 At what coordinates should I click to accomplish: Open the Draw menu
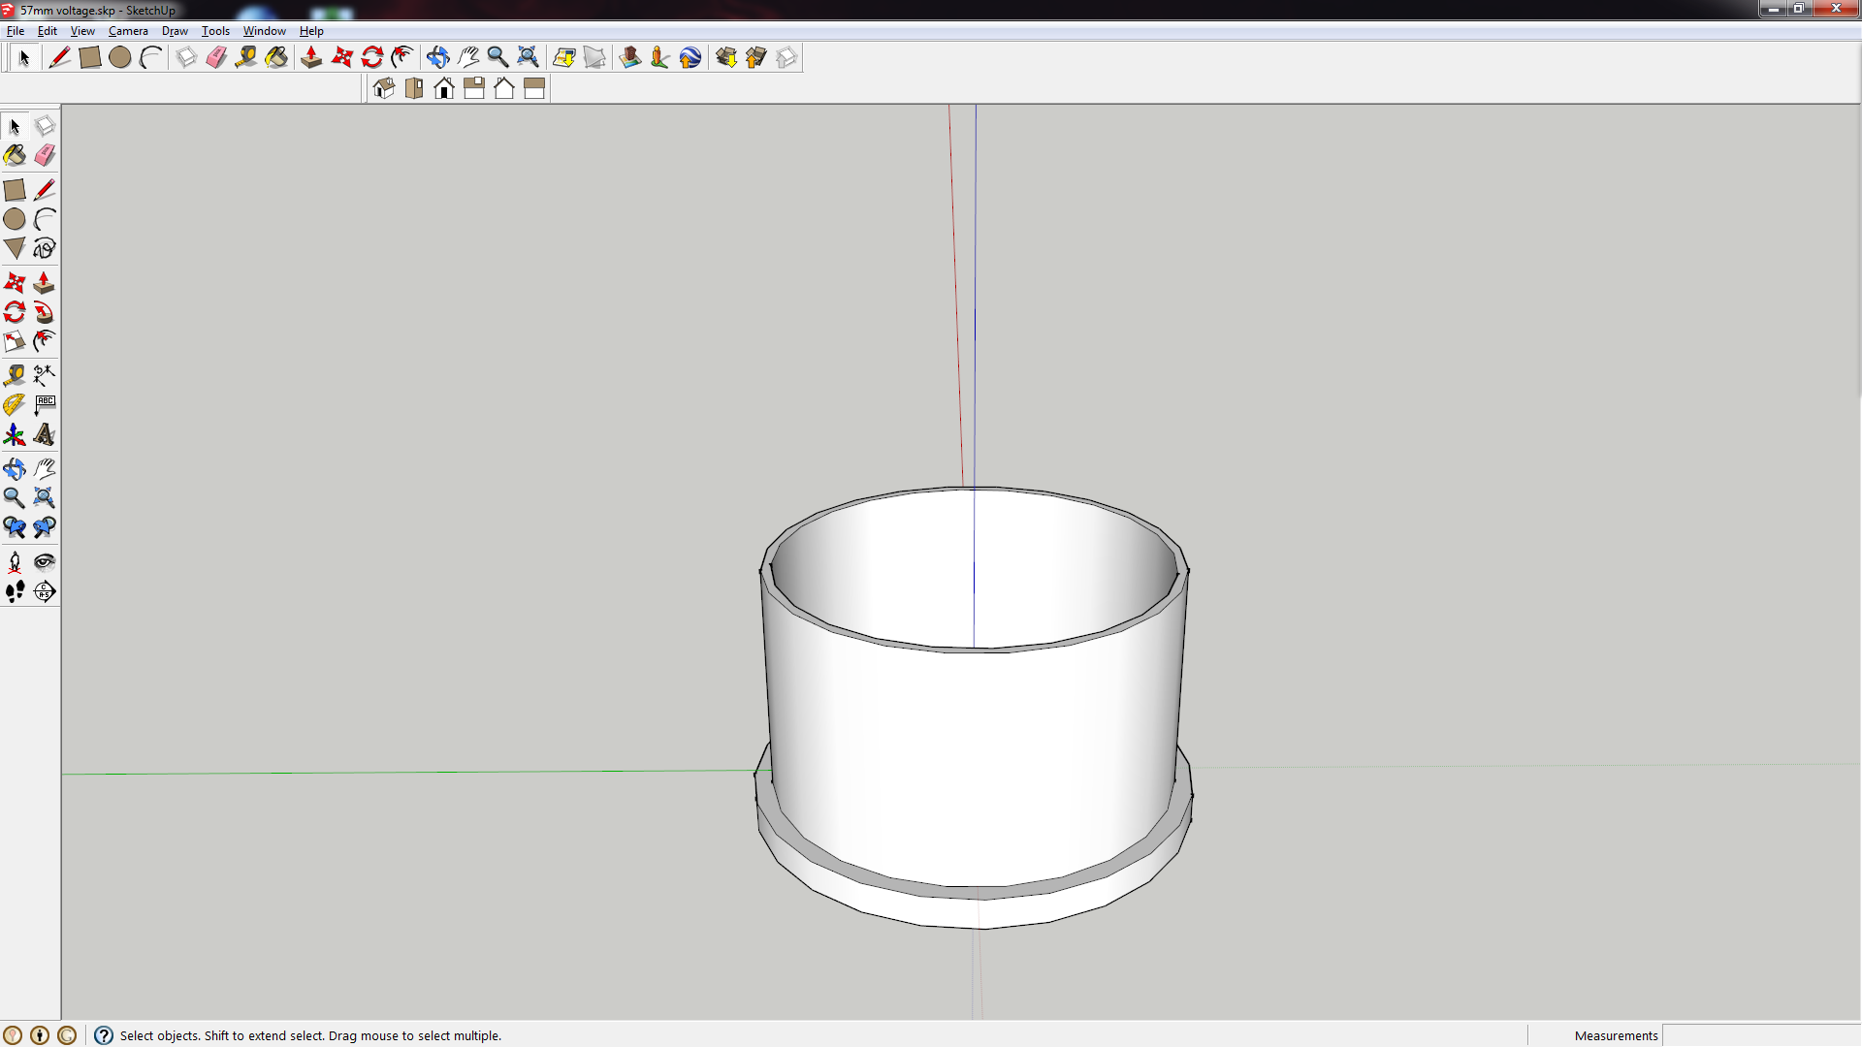pos(175,31)
